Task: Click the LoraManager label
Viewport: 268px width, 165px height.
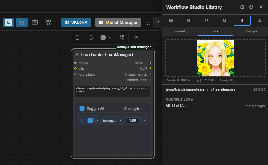Action: point(255,106)
